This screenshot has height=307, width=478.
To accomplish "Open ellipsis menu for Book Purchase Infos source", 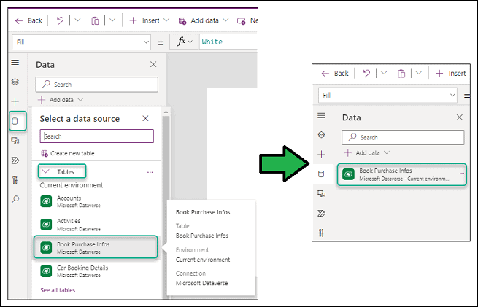I will click(x=462, y=173).
